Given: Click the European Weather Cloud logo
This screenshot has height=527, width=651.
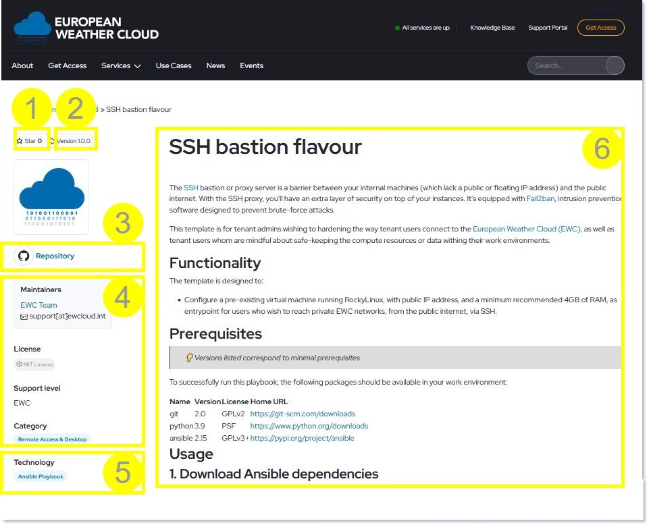Looking at the screenshot, I should pyautogui.click(x=86, y=28).
